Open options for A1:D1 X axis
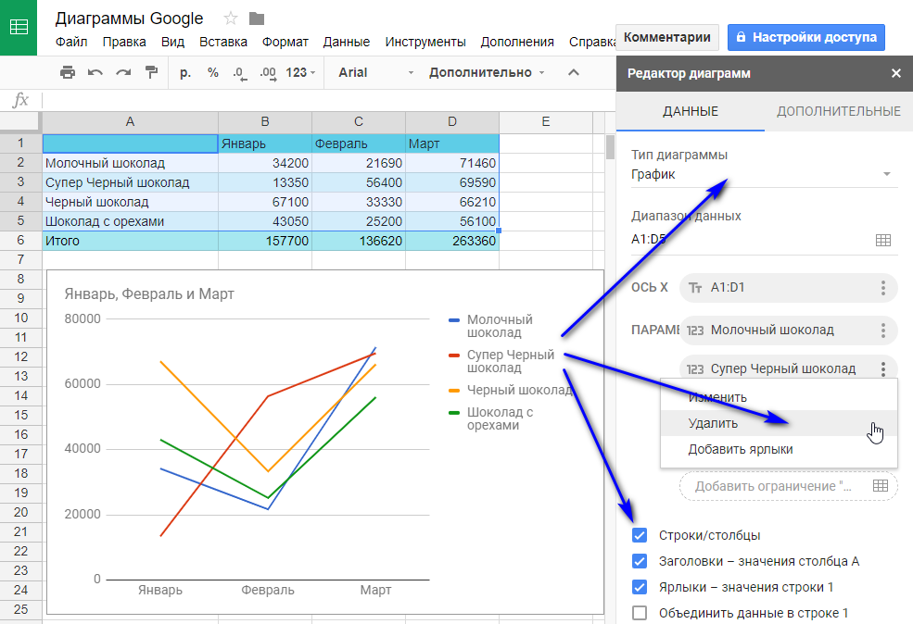The height and width of the screenshot is (624, 913). (x=883, y=288)
